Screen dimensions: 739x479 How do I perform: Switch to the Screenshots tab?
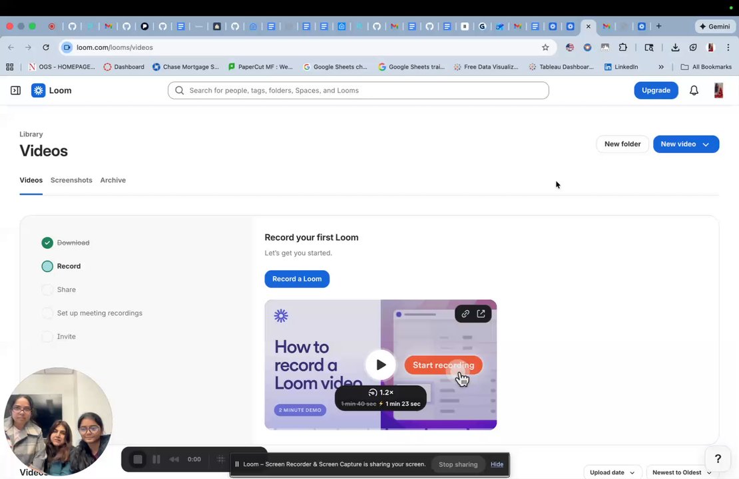click(x=71, y=180)
